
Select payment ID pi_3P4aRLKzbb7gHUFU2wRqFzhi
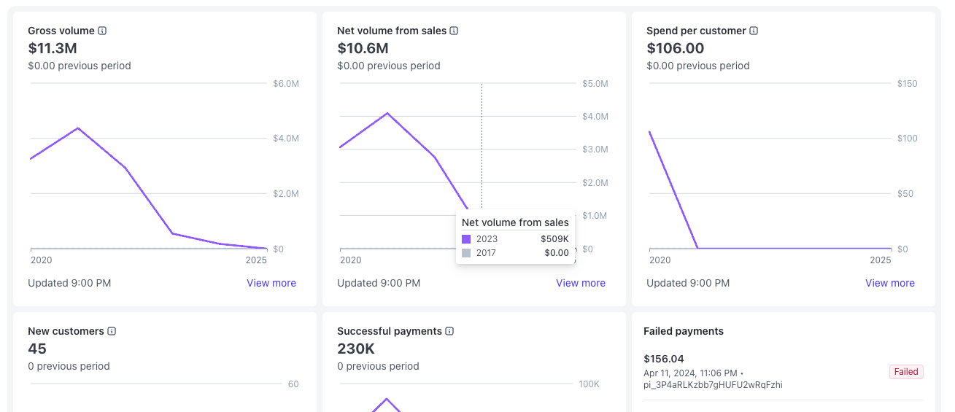coord(713,385)
